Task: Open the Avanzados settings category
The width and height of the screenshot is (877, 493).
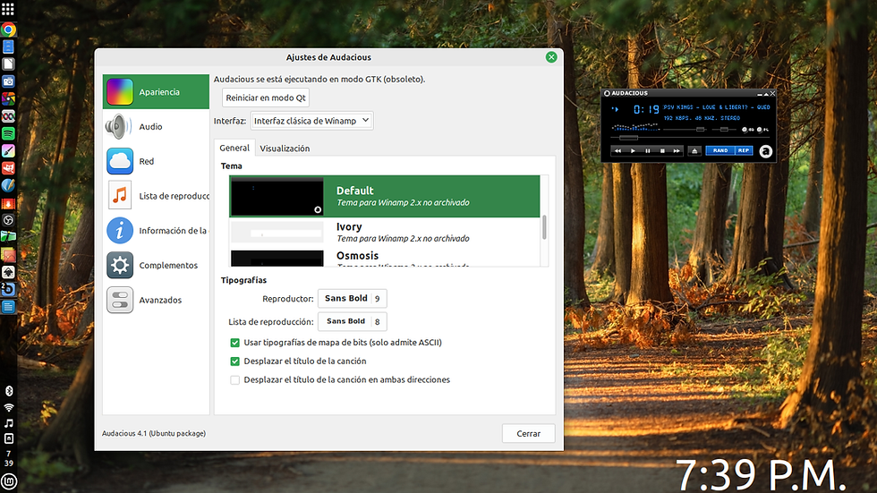Action: (x=156, y=300)
